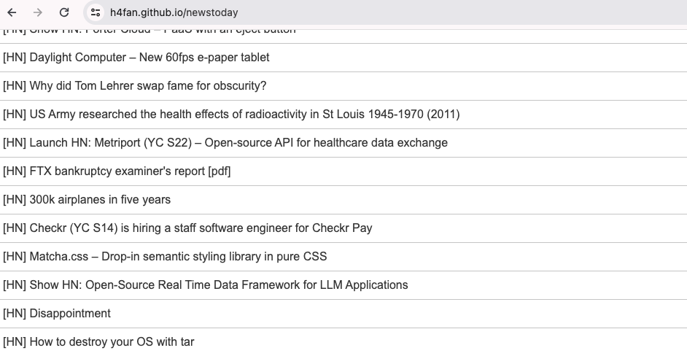Click the [HN] tag before FTX bankruptcy

coord(15,171)
